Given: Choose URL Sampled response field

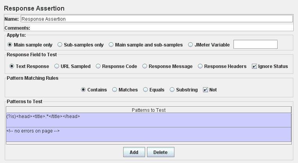Looking at the screenshot, I should tap(57, 66).
